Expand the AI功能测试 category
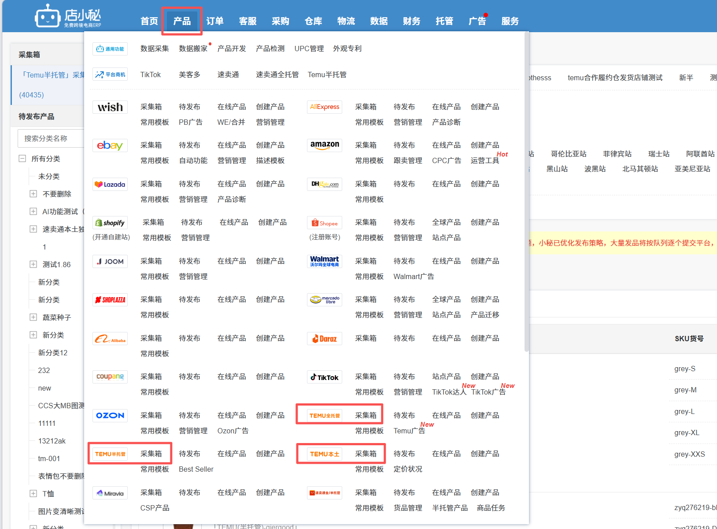717x529 pixels. [33, 211]
